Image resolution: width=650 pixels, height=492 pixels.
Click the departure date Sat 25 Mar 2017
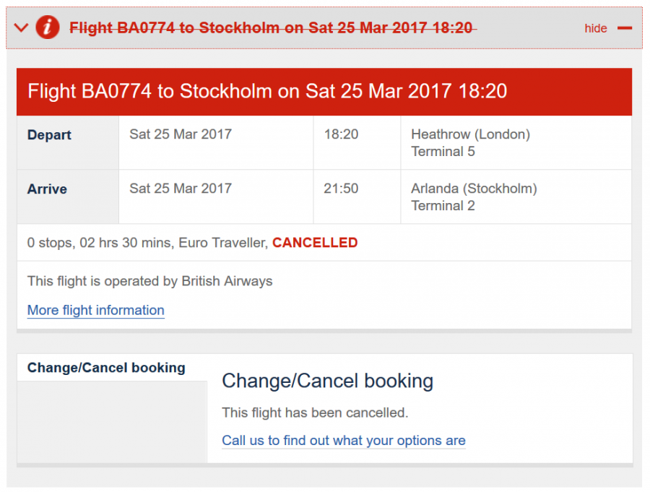(181, 134)
